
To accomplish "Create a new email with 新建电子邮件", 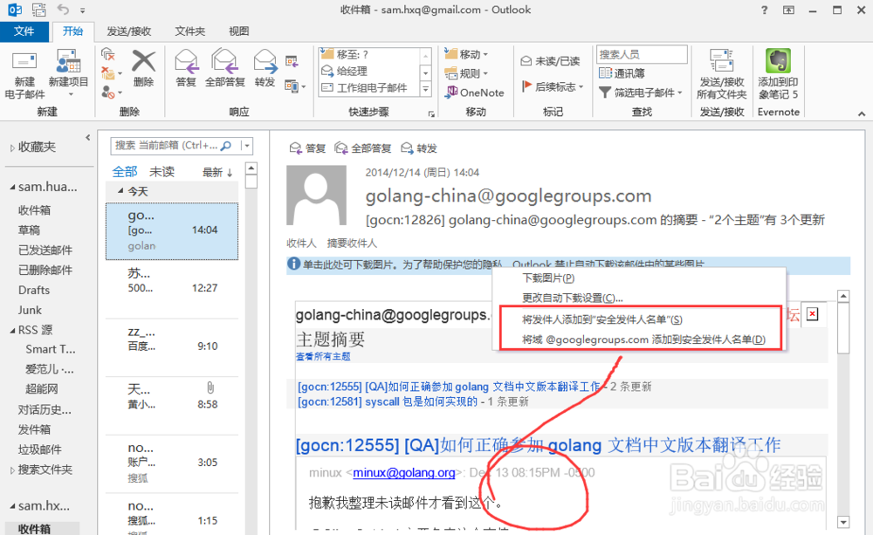I will [24, 75].
